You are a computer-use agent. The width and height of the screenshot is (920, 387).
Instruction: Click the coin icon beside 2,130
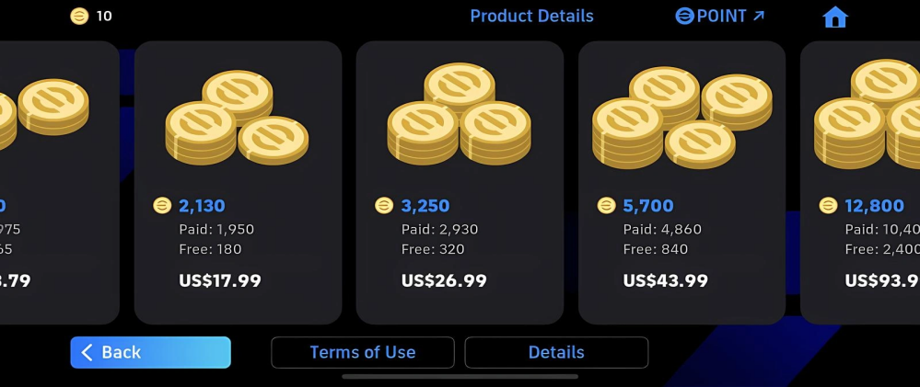coord(162,206)
